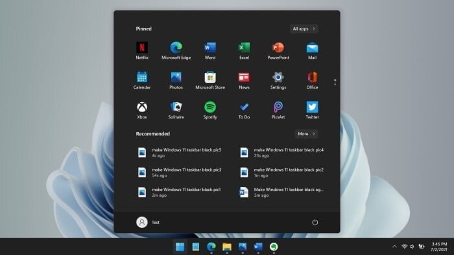The image size is (454, 255).
Task: Launch Spotify from pinned apps
Action: (x=210, y=110)
